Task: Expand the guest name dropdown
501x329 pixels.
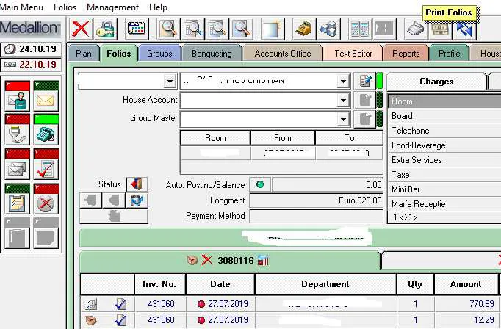Action: tap(343, 82)
